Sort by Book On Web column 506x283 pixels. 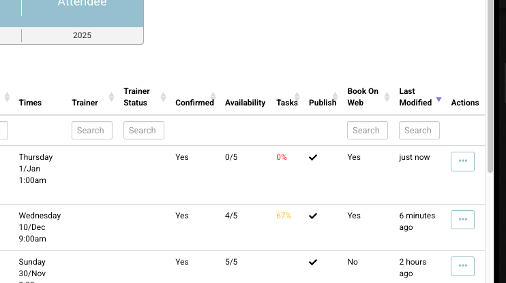coord(363,97)
